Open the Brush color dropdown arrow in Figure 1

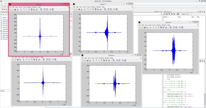click(x=102, y=9)
